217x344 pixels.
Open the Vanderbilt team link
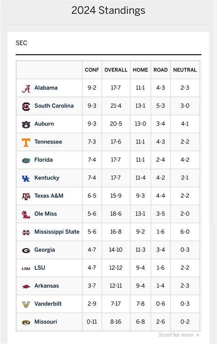[x=48, y=304]
